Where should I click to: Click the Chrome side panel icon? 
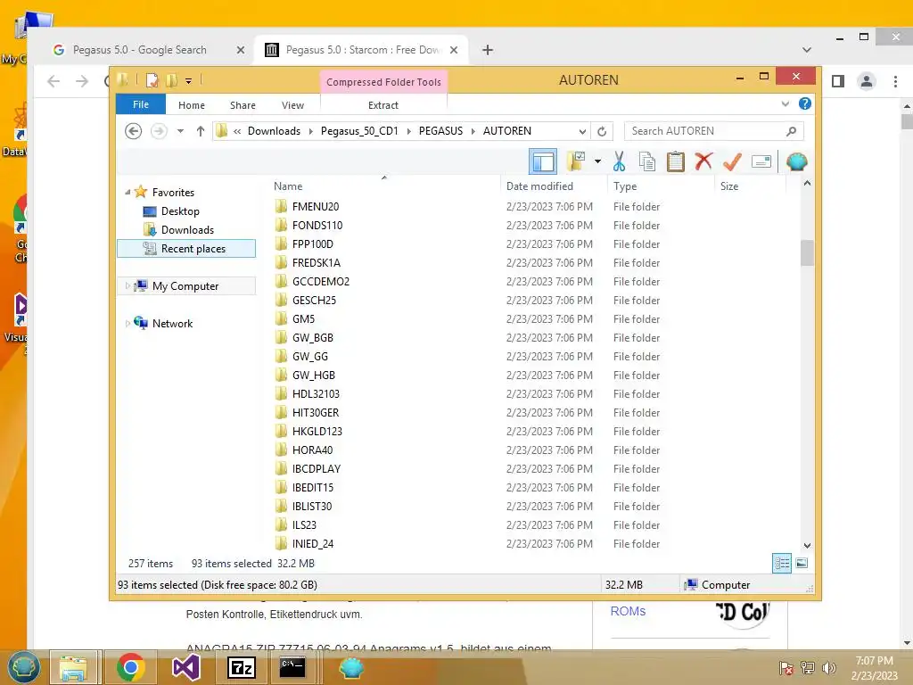coord(838,81)
